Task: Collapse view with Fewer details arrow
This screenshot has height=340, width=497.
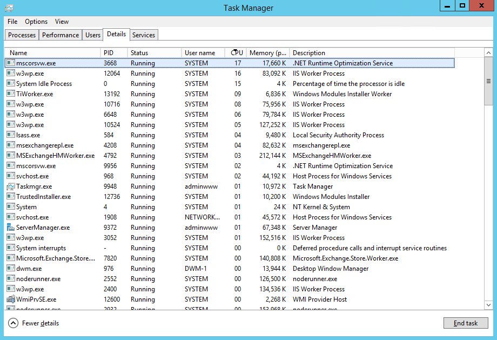Action: click(14, 323)
